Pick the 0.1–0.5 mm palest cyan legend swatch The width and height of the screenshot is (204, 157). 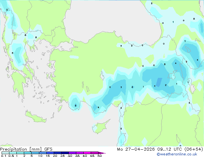click(5, 153)
